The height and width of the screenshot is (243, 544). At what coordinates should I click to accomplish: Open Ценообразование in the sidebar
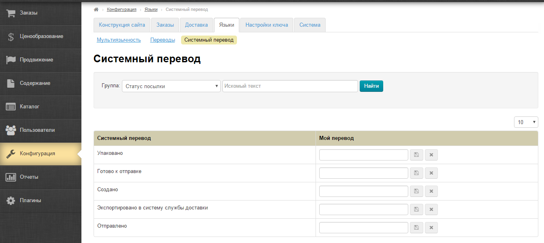[x=41, y=36]
